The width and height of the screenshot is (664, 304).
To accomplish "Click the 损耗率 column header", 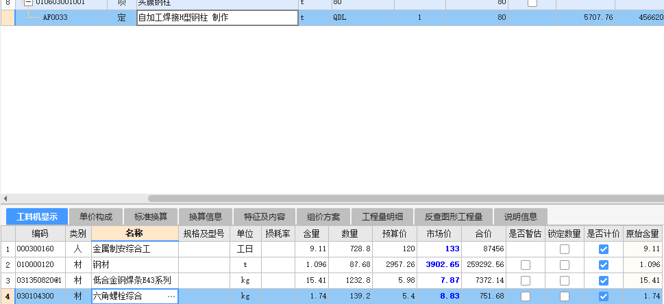I will [278, 233].
